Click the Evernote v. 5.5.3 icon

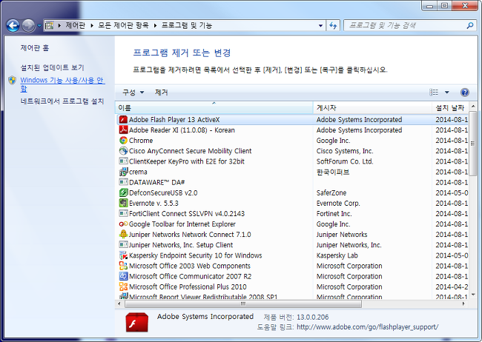(x=123, y=203)
